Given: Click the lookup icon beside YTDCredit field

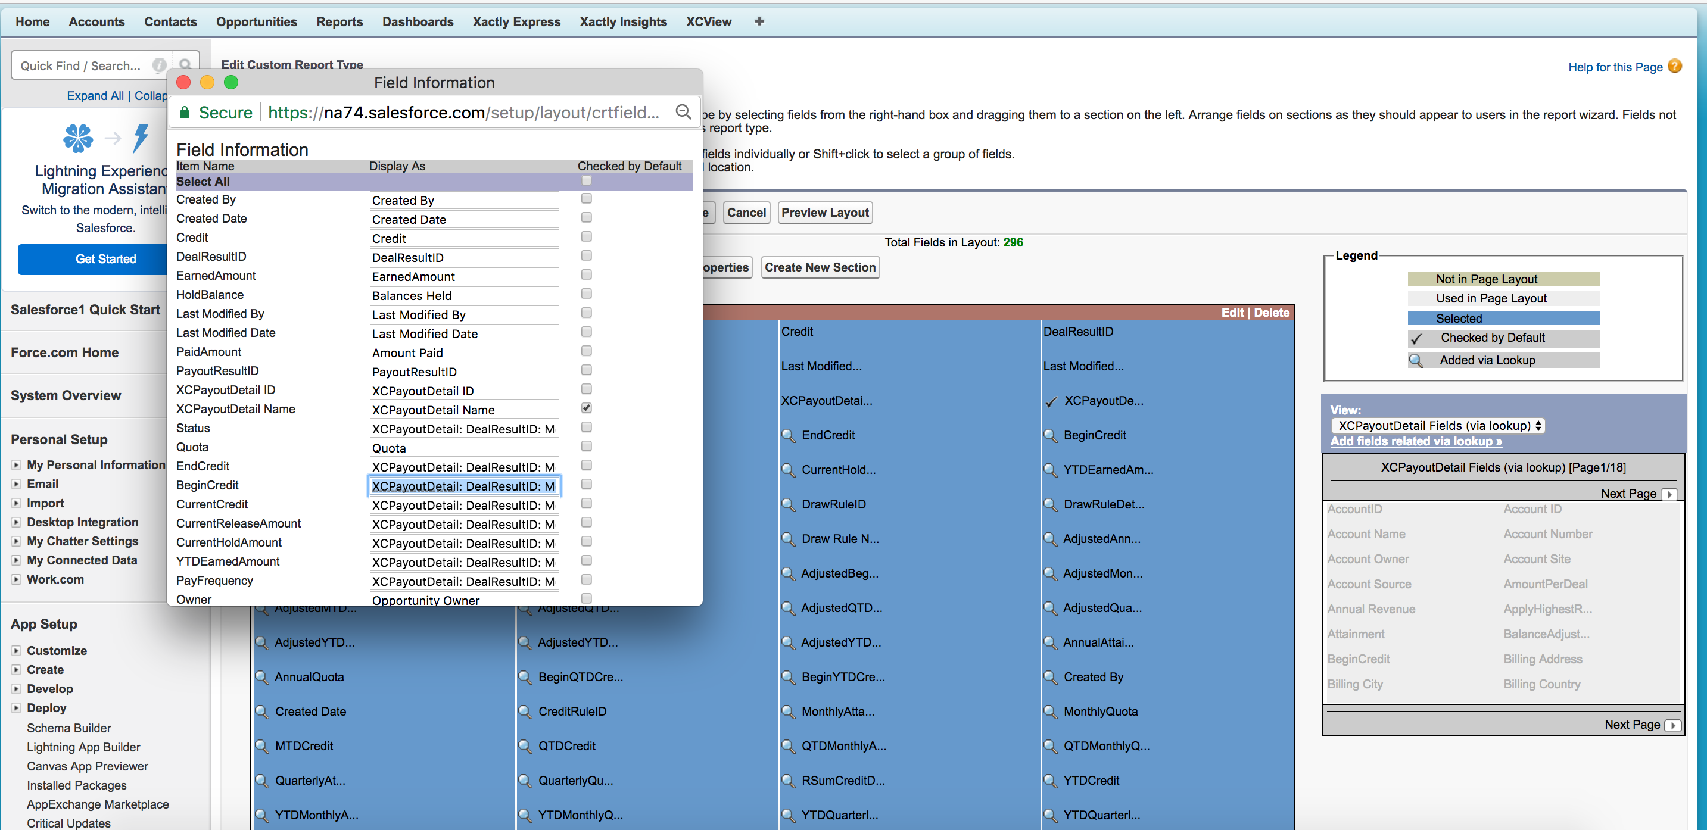Looking at the screenshot, I should [x=1051, y=781].
